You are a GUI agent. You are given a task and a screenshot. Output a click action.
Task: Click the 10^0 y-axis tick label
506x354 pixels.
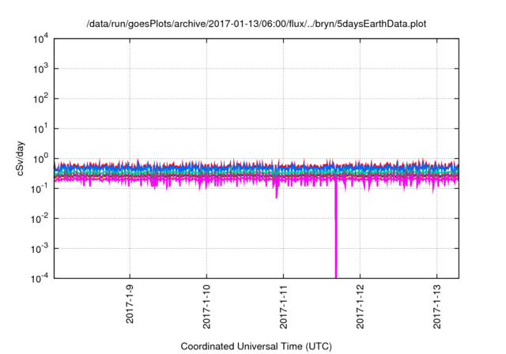coord(41,160)
